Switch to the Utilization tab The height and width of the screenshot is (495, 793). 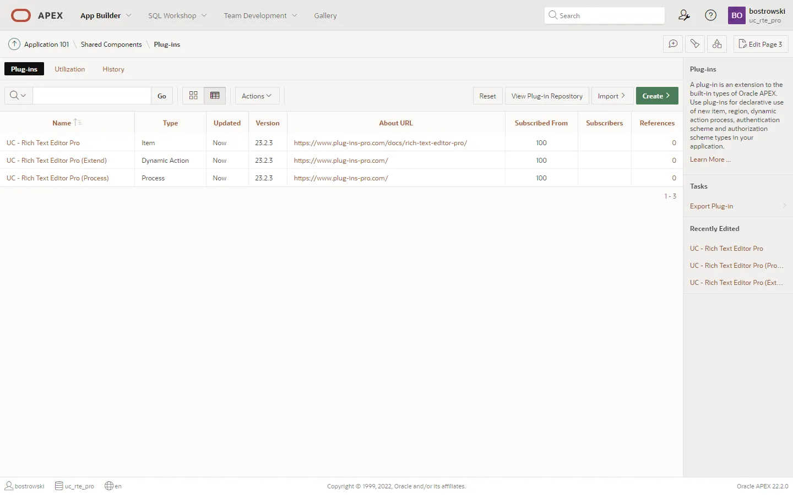click(70, 69)
